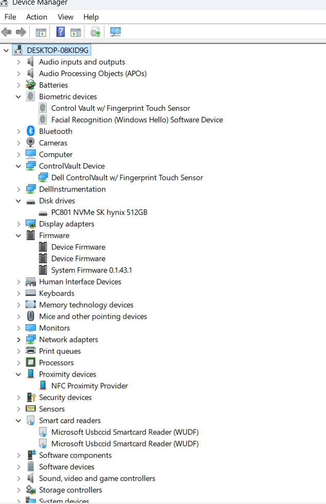Select PC801 NVMe SK hynix 512GB drive
Image resolution: width=326 pixels, height=504 pixels.
(x=99, y=212)
